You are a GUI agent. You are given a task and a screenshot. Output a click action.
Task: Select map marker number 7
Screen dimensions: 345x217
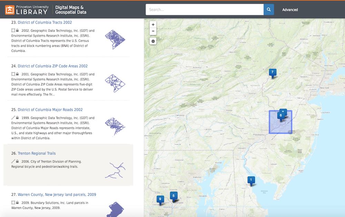pos(273,72)
